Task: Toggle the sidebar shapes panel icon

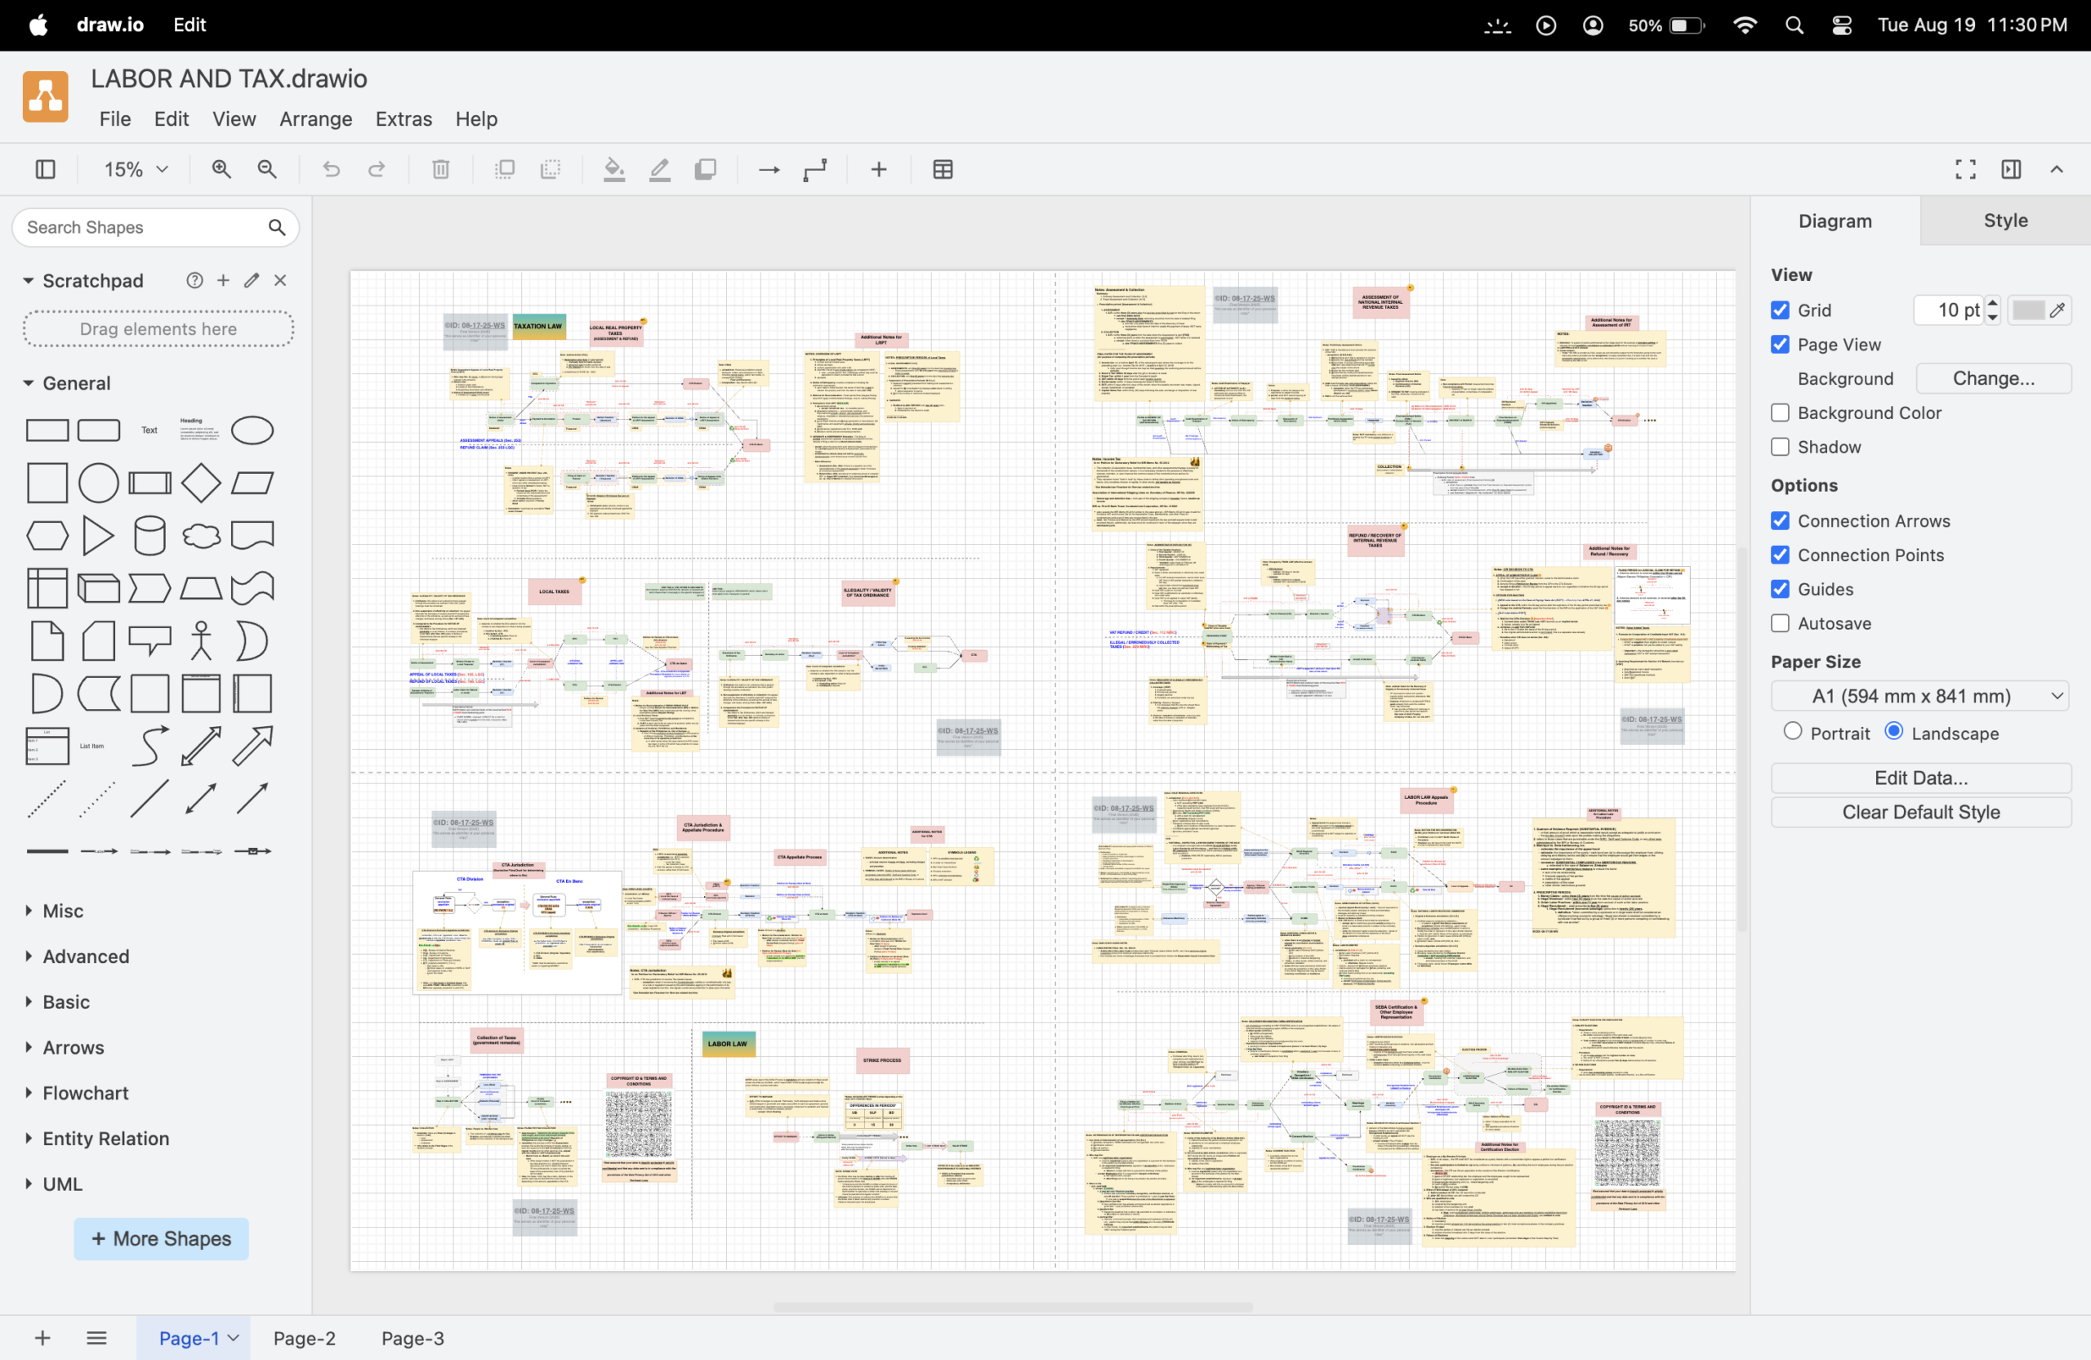Action: pos(46,170)
